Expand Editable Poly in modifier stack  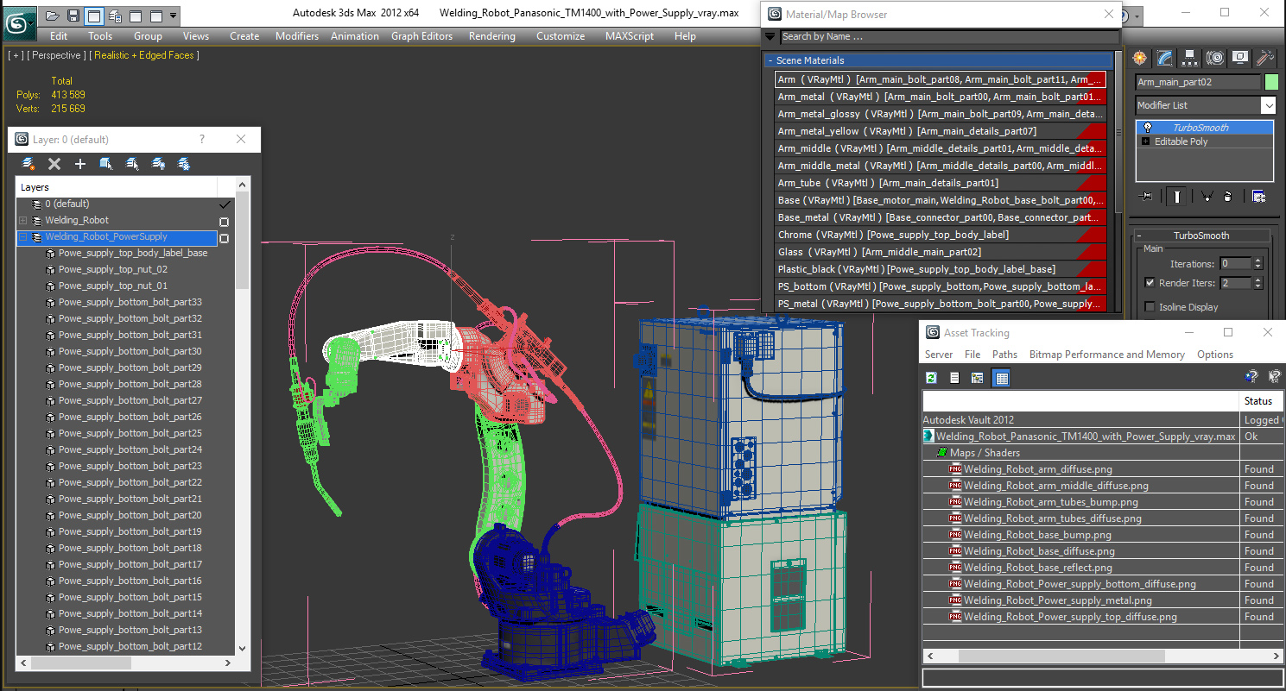(x=1146, y=141)
